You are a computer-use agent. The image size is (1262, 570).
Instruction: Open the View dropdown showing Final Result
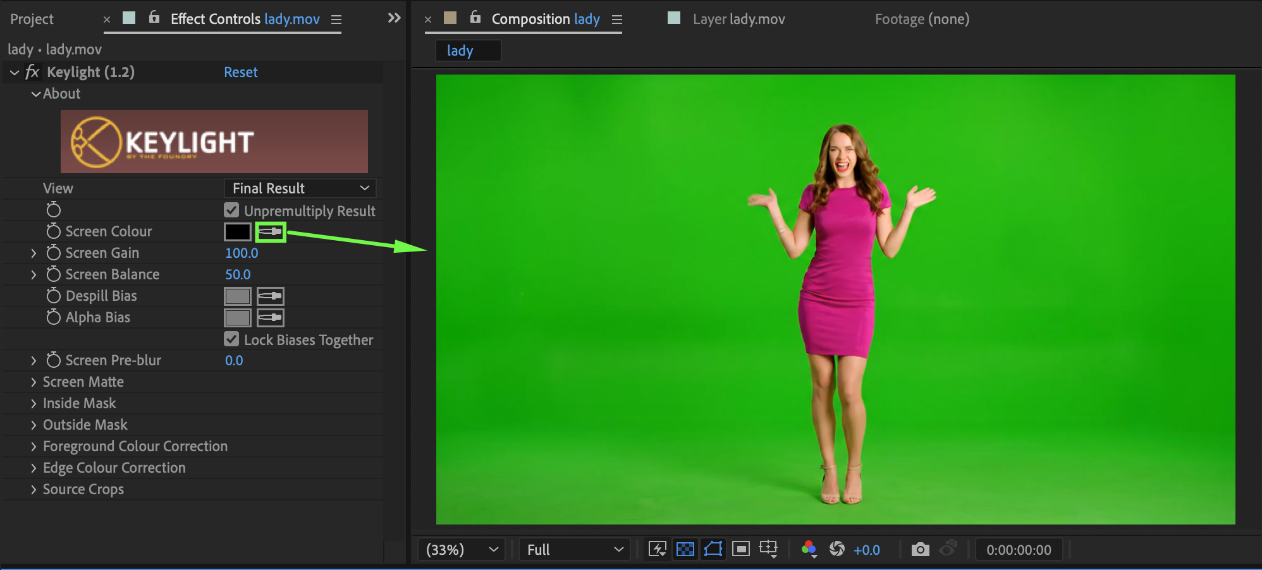tap(300, 188)
